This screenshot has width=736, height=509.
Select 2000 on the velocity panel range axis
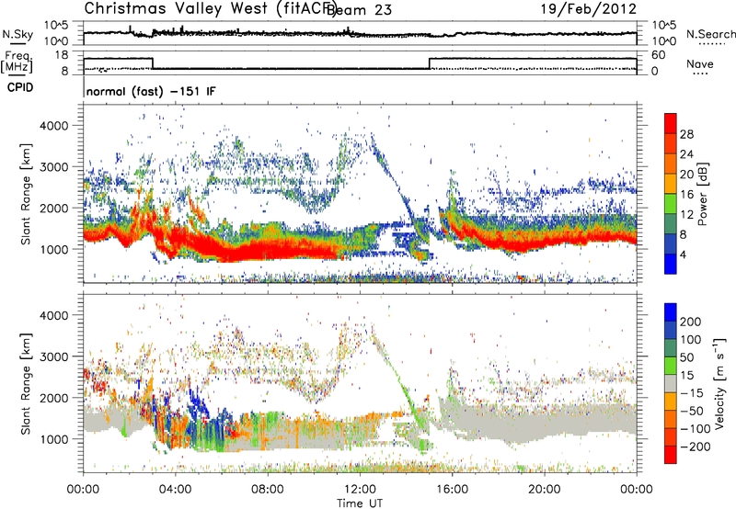click(x=53, y=398)
